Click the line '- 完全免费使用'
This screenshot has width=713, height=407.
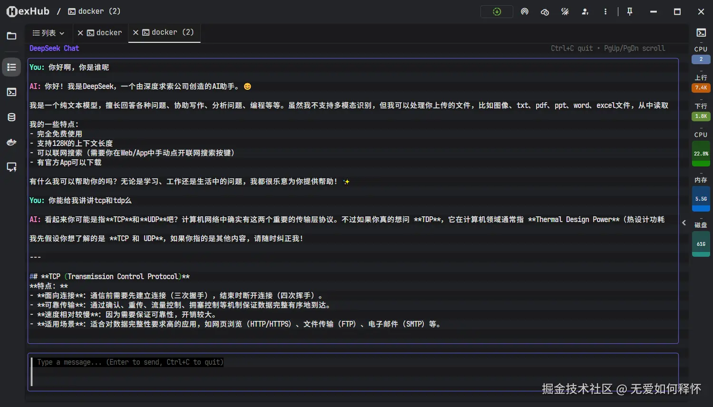click(56, 134)
